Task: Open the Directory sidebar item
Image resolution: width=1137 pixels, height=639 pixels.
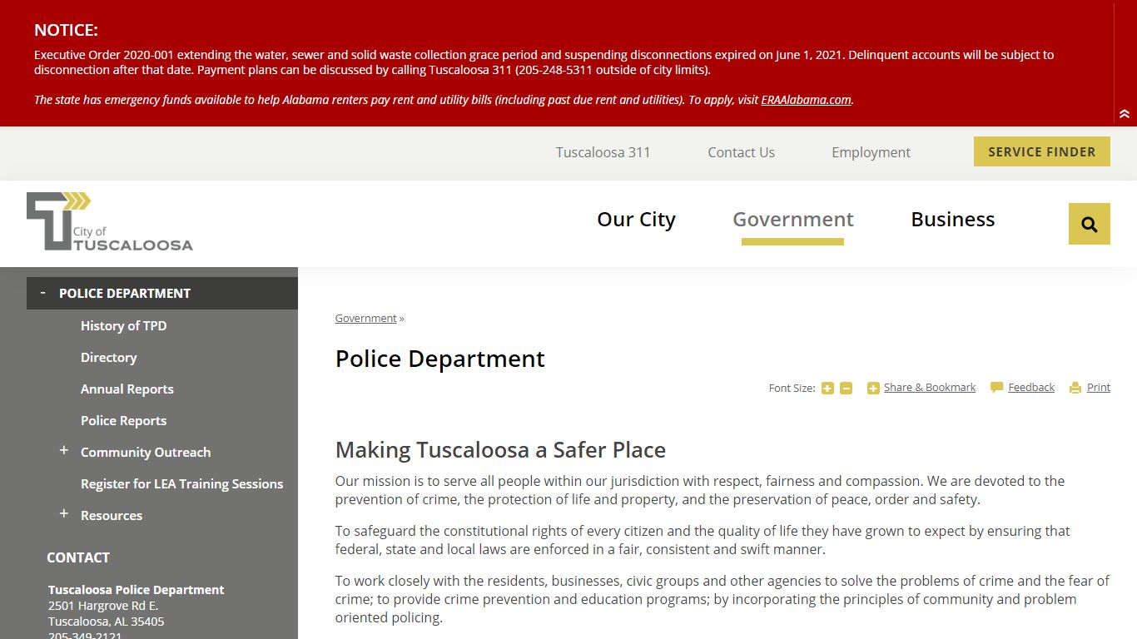Action: [108, 357]
